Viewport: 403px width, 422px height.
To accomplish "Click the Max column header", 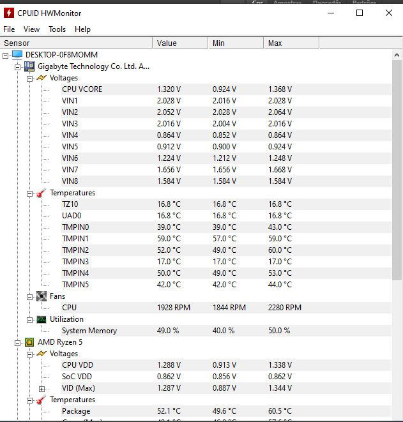I will (x=291, y=43).
